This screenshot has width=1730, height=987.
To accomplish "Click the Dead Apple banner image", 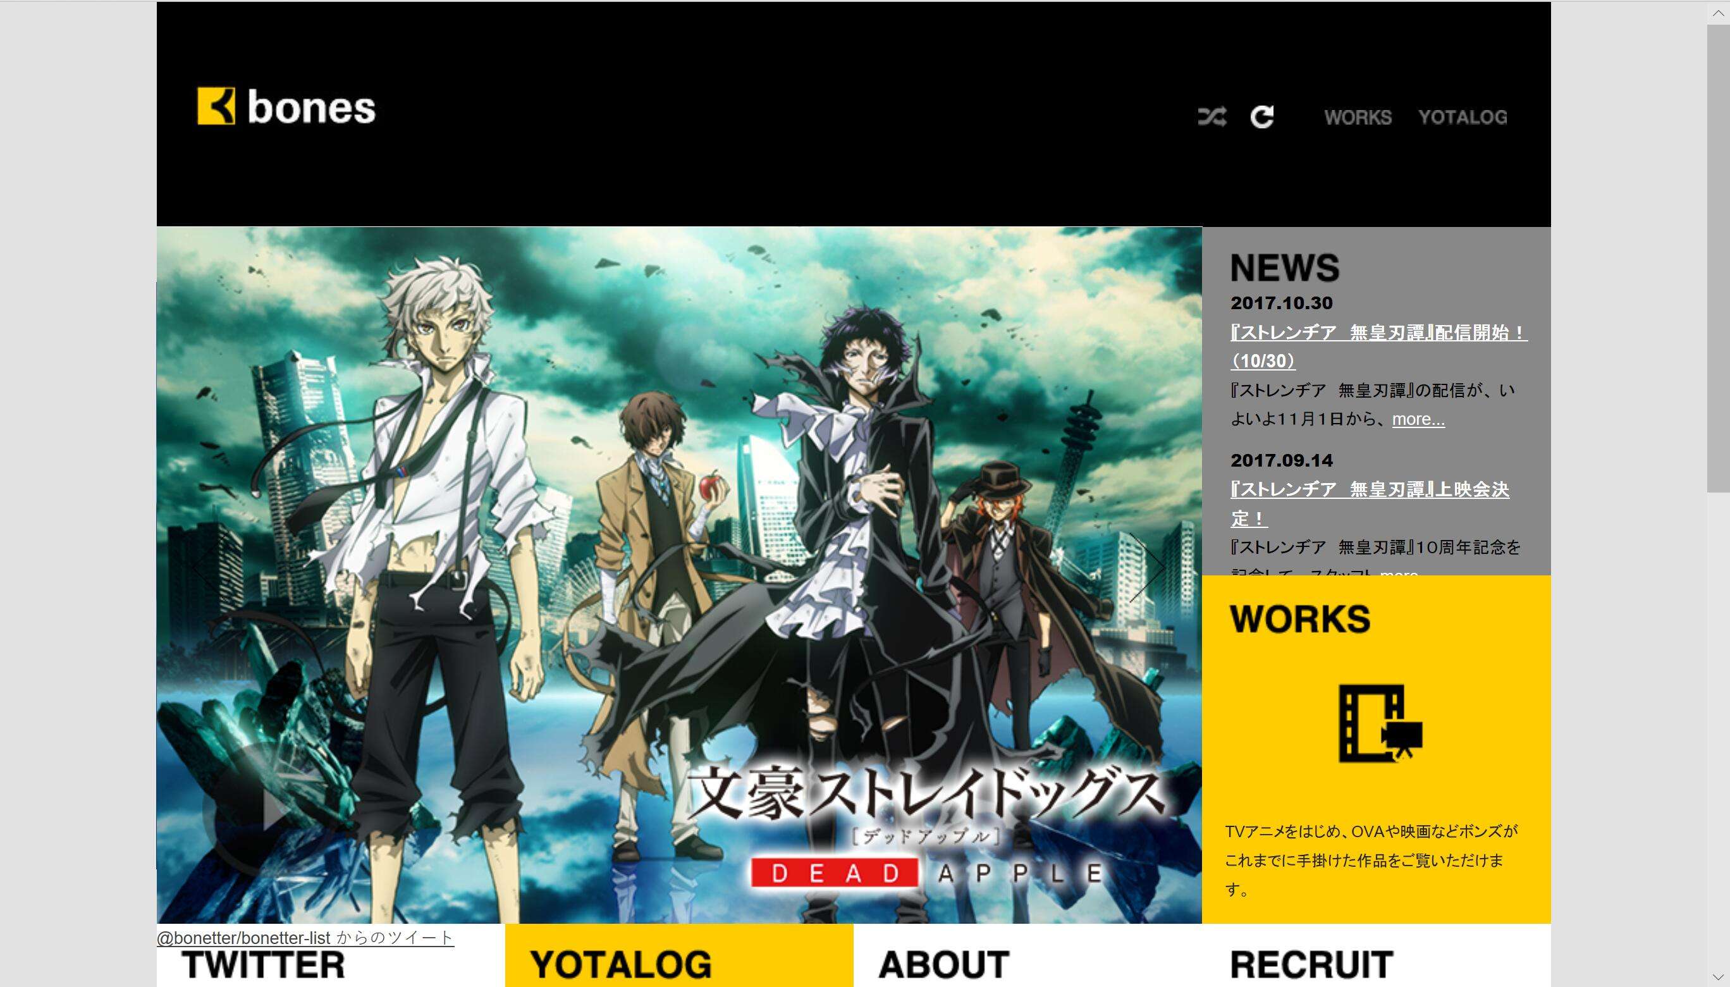I will tap(678, 575).
